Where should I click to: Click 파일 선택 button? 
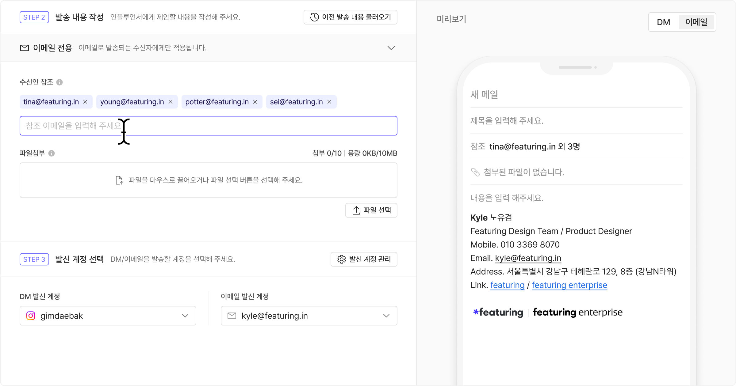coord(371,210)
